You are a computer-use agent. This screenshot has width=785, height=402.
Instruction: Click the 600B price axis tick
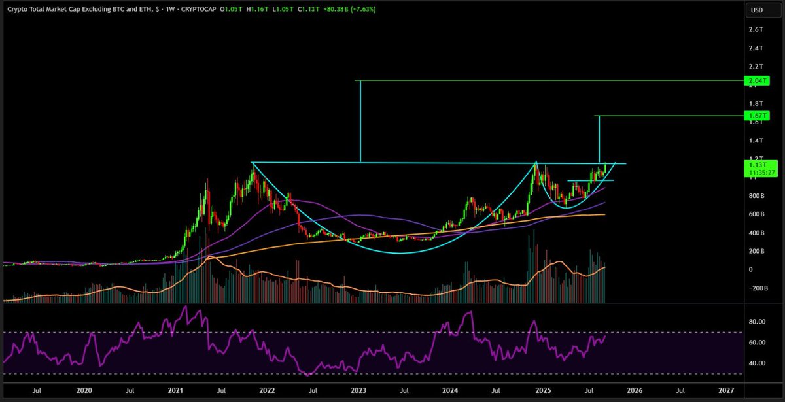point(756,214)
